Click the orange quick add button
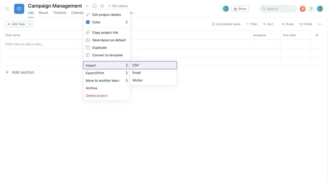This screenshot has width=328, height=183. (303, 9)
